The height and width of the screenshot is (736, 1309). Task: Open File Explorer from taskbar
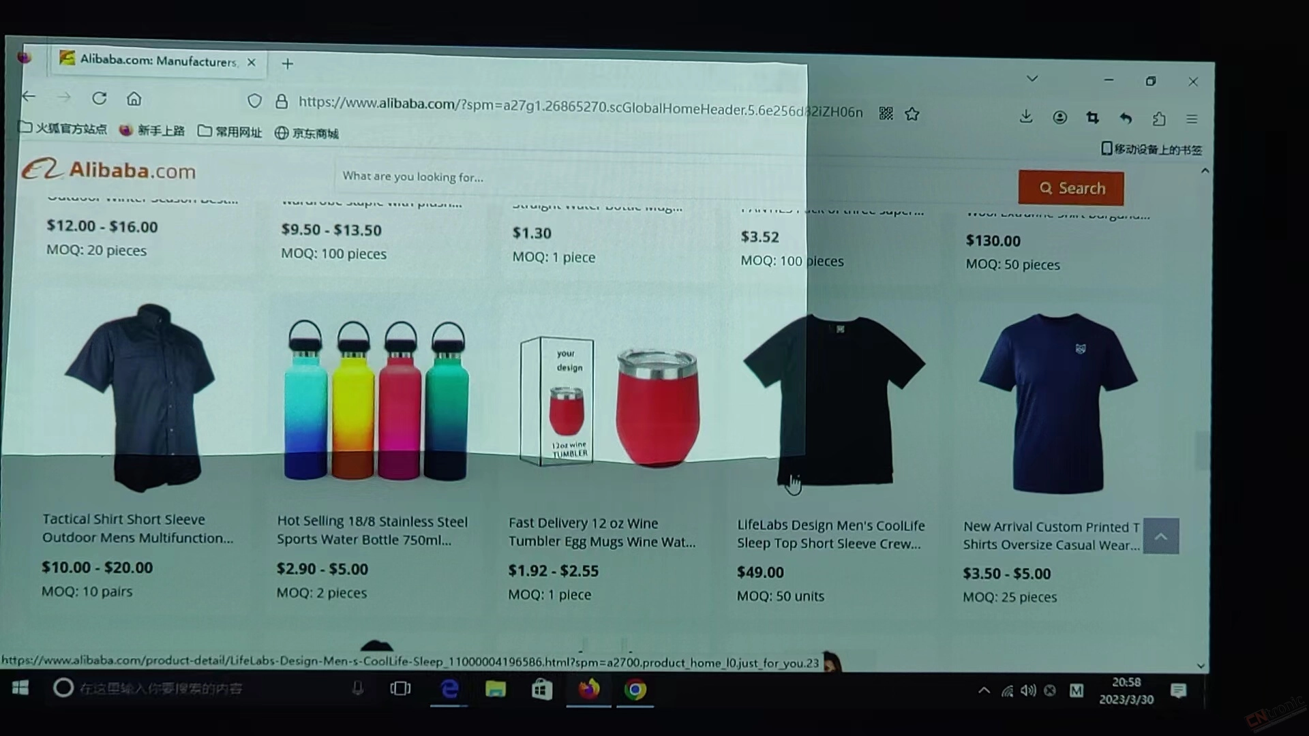click(x=496, y=690)
